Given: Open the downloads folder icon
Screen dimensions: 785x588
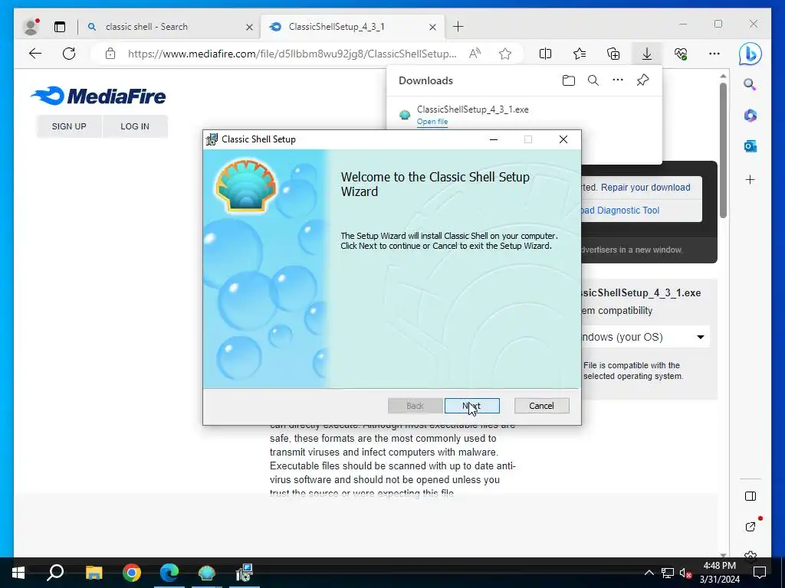Looking at the screenshot, I should 568,80.
